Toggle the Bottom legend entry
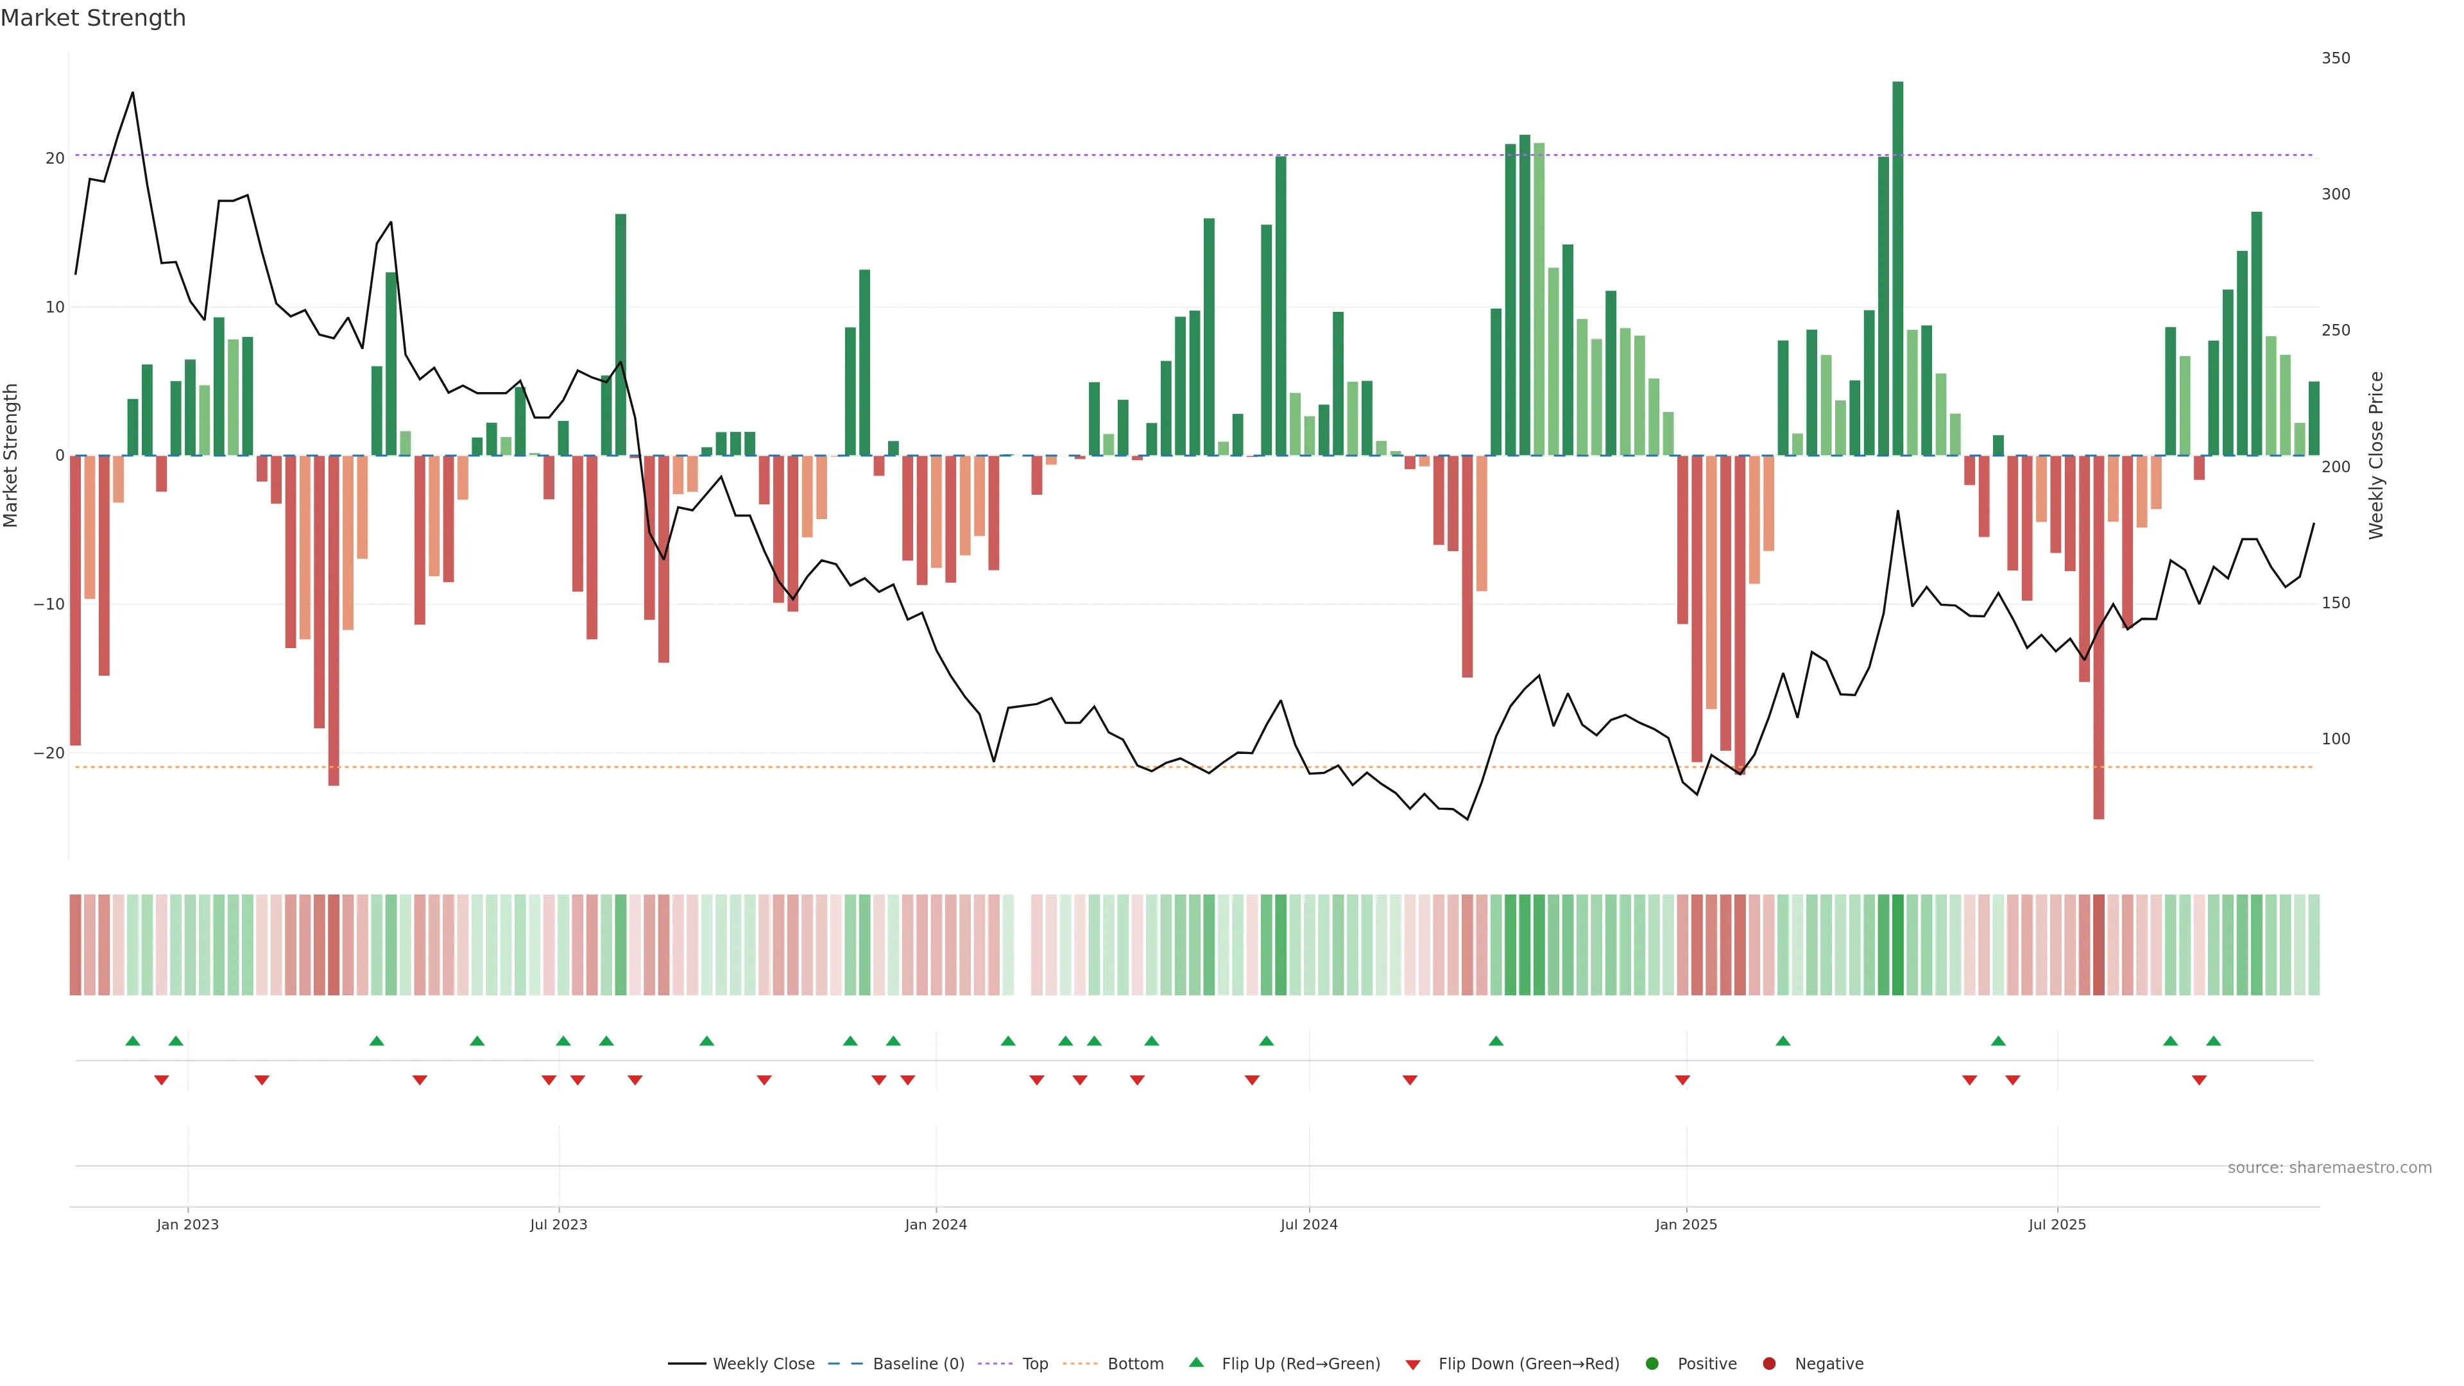The height and width of the screenshot is (1386, 2464). click(x=1135, y=1364)
